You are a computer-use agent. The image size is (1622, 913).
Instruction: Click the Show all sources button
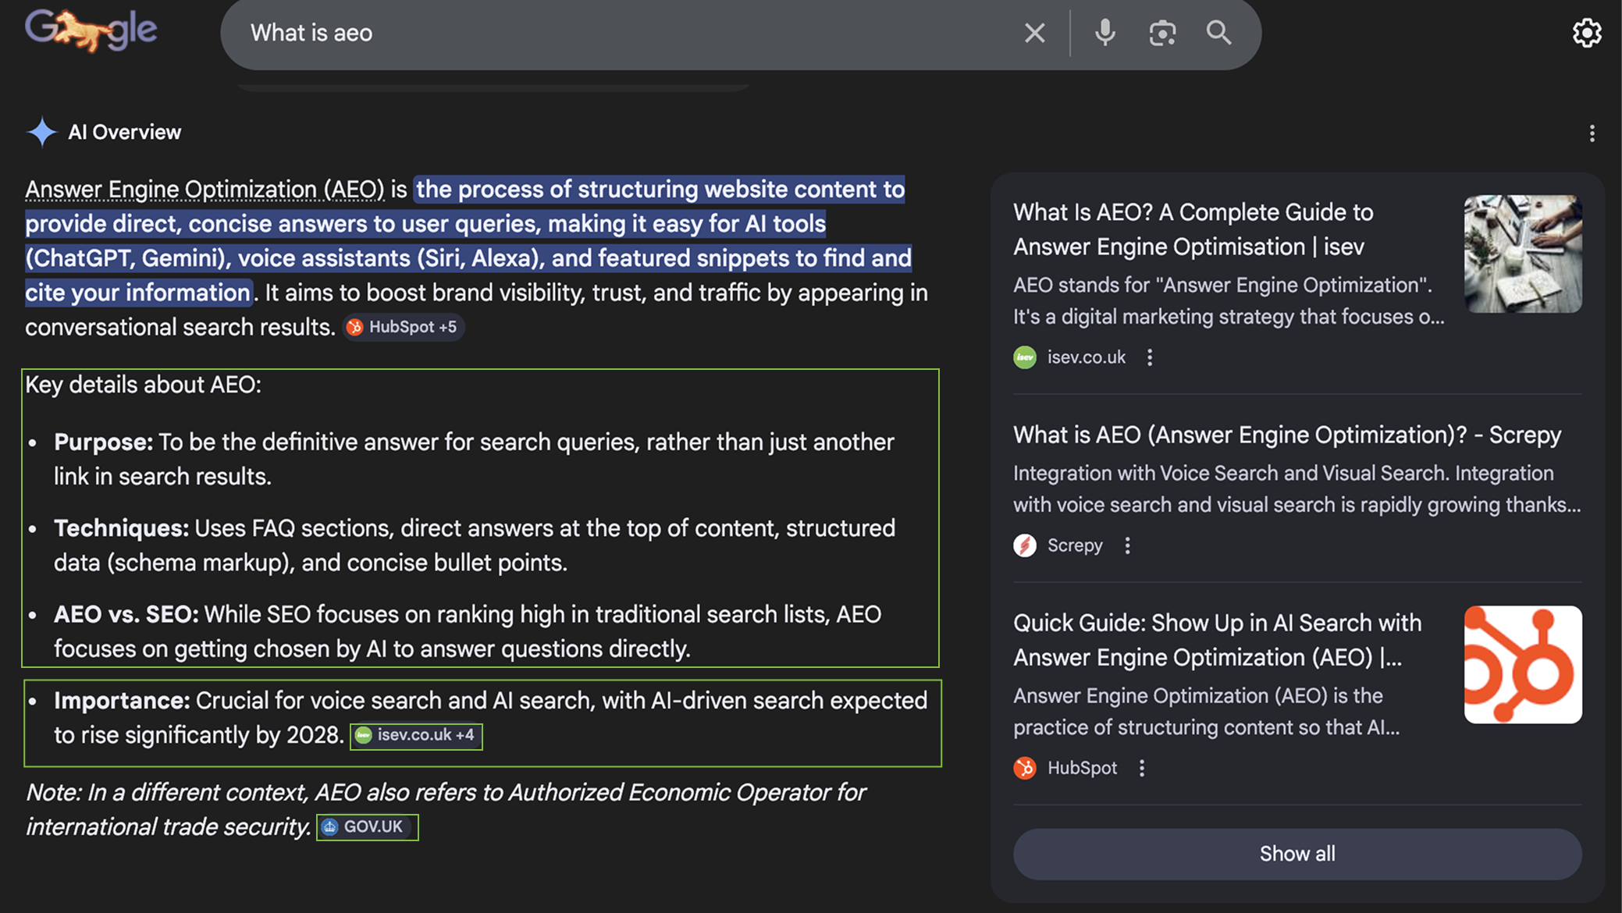pos(1297,854)
